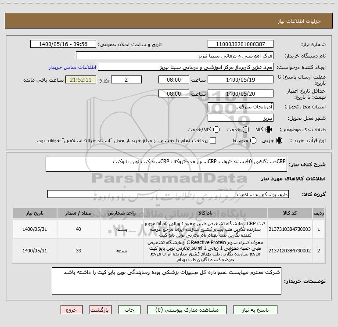
Task: Click the announcement date field 1400/05/16 - 09:56
Action: pyautogui.click(x=63, y=44)
